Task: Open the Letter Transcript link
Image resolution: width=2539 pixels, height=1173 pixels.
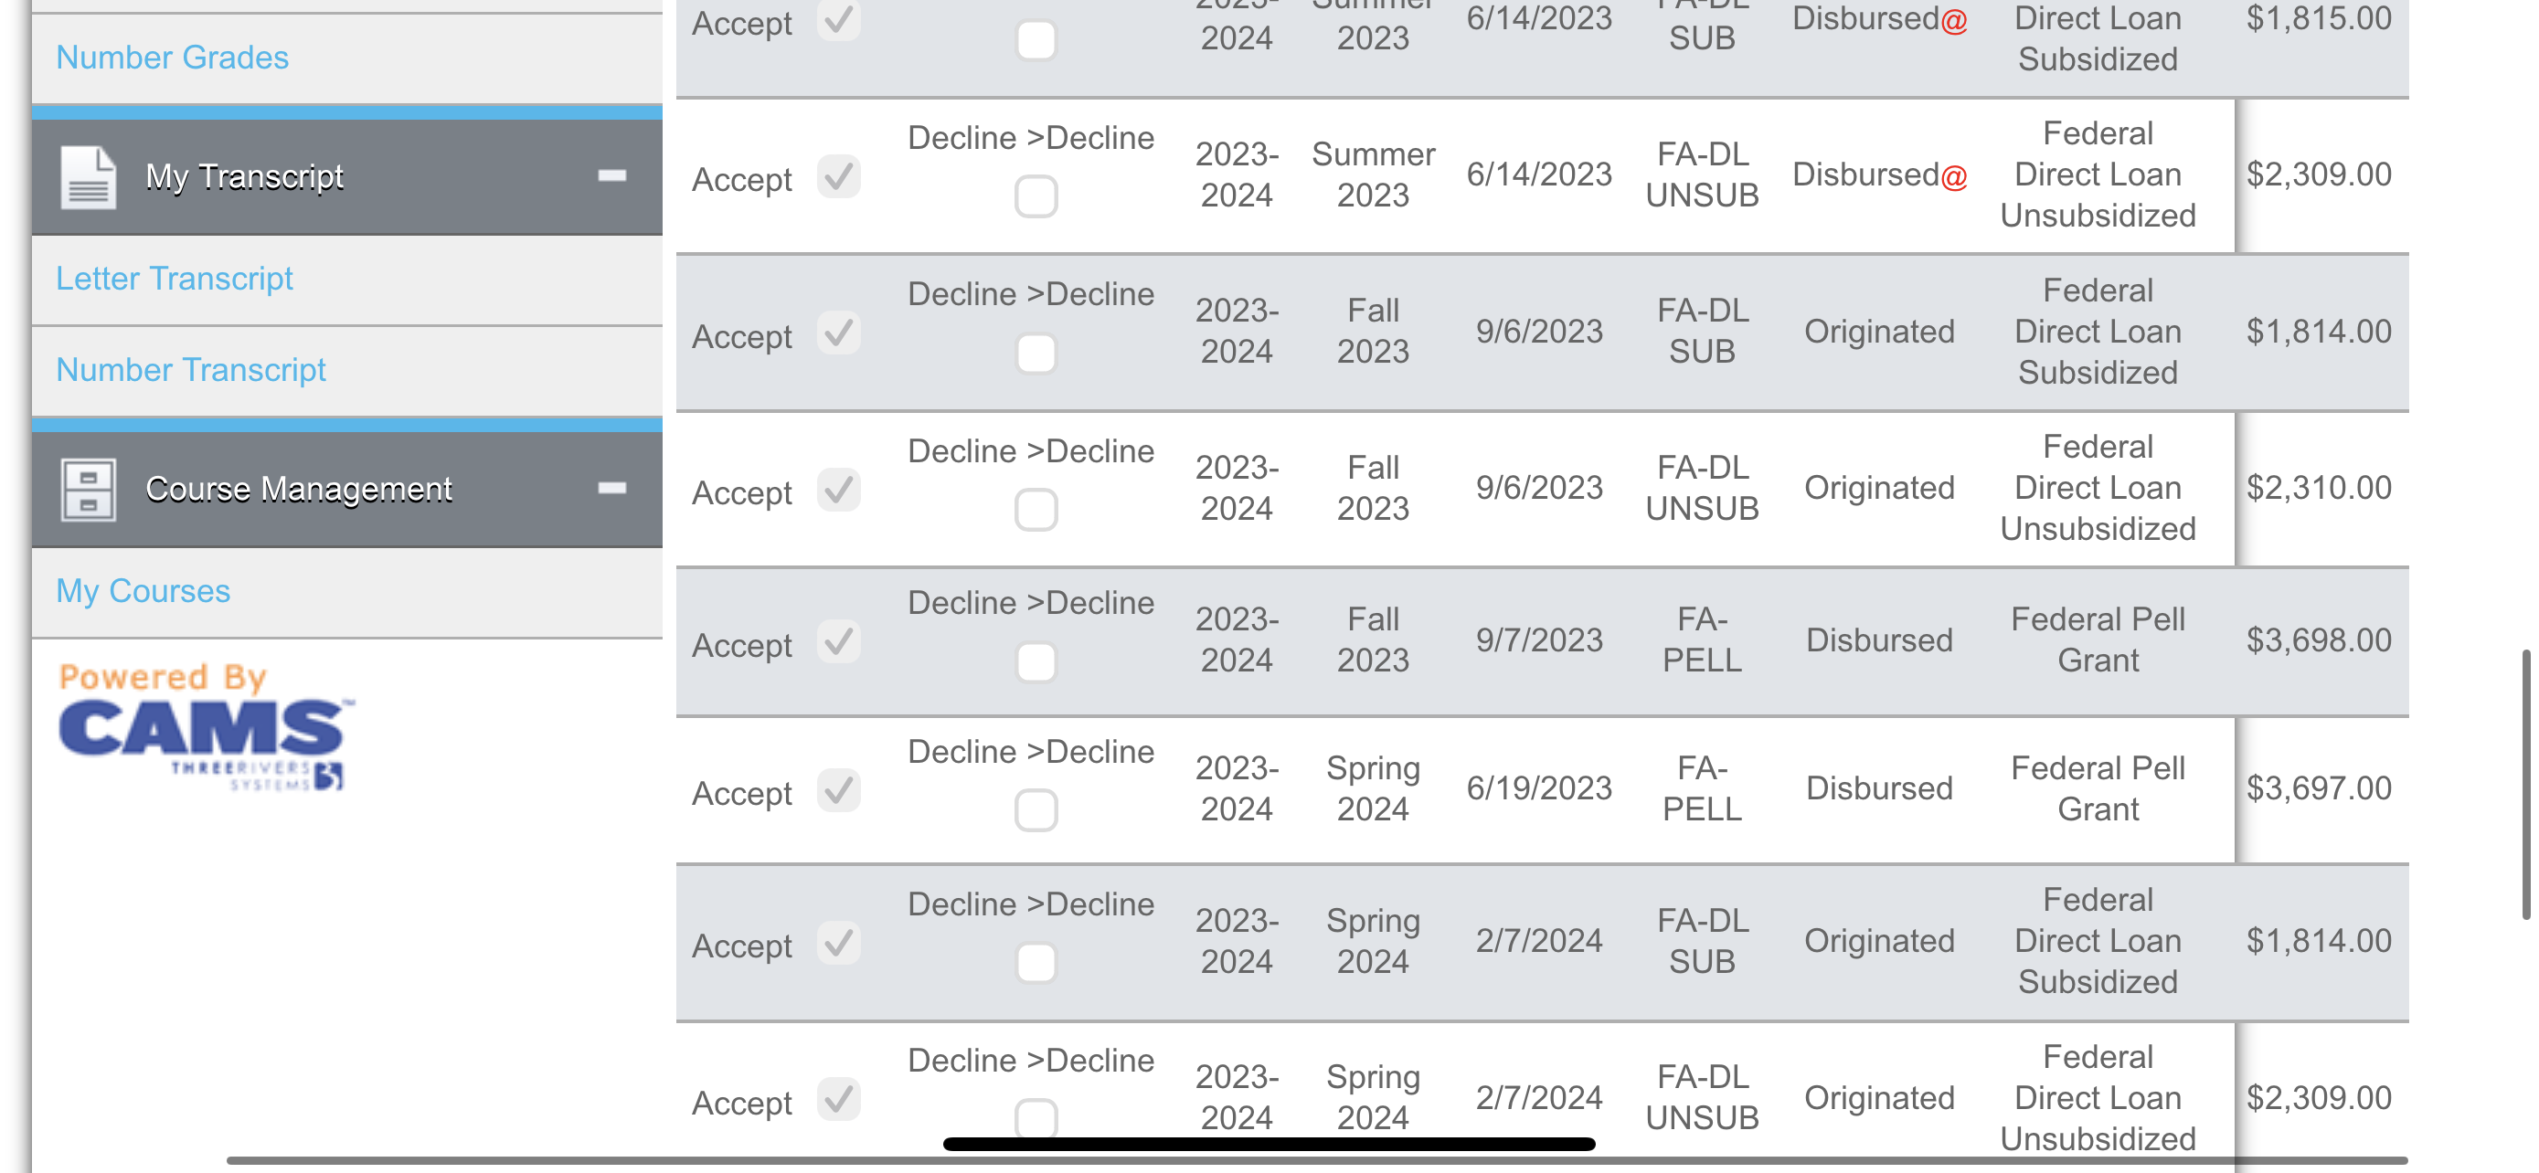Action: (175, 279)
